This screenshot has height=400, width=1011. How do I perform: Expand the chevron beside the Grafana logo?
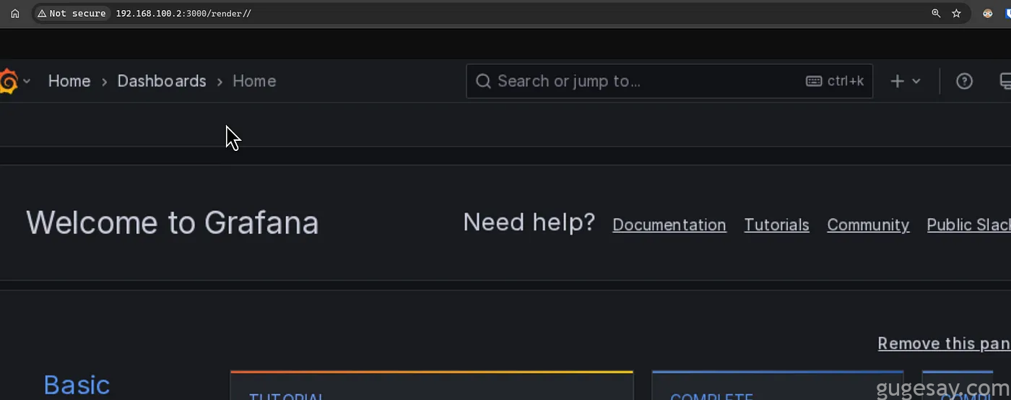[27, 81]
